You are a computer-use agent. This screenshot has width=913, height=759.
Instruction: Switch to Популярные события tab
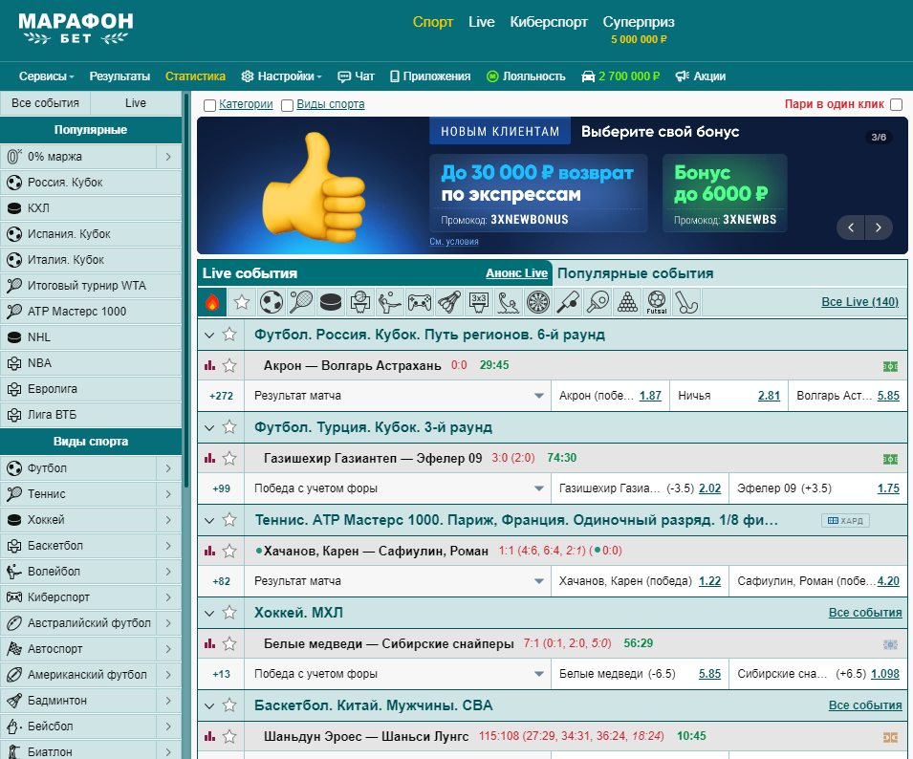point(635,273)
